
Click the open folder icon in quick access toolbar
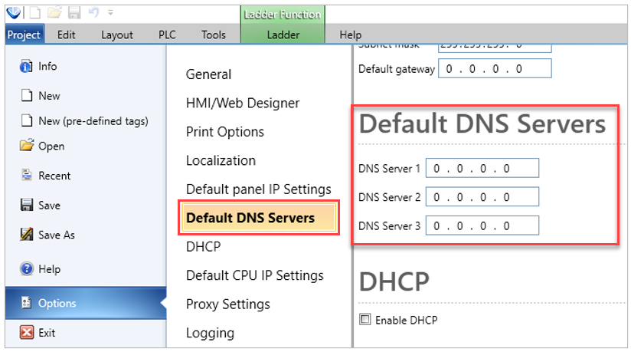(55, 12)
